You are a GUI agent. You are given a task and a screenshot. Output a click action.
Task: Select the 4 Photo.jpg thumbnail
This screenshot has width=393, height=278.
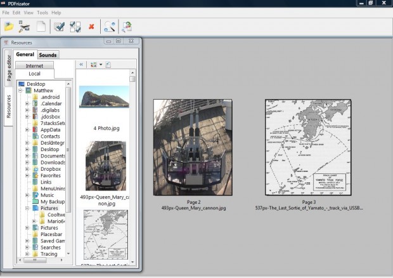click(x=103, y=97)
